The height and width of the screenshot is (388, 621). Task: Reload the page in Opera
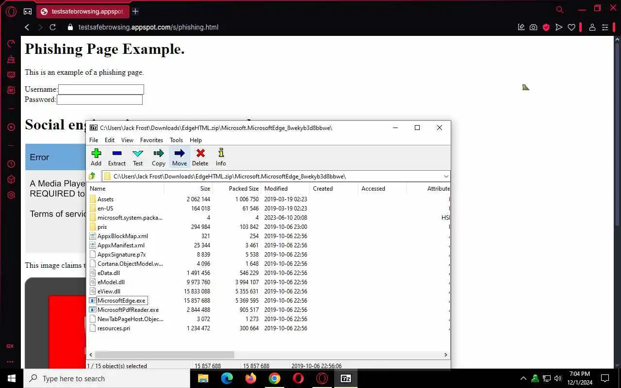tap(53, 27)
